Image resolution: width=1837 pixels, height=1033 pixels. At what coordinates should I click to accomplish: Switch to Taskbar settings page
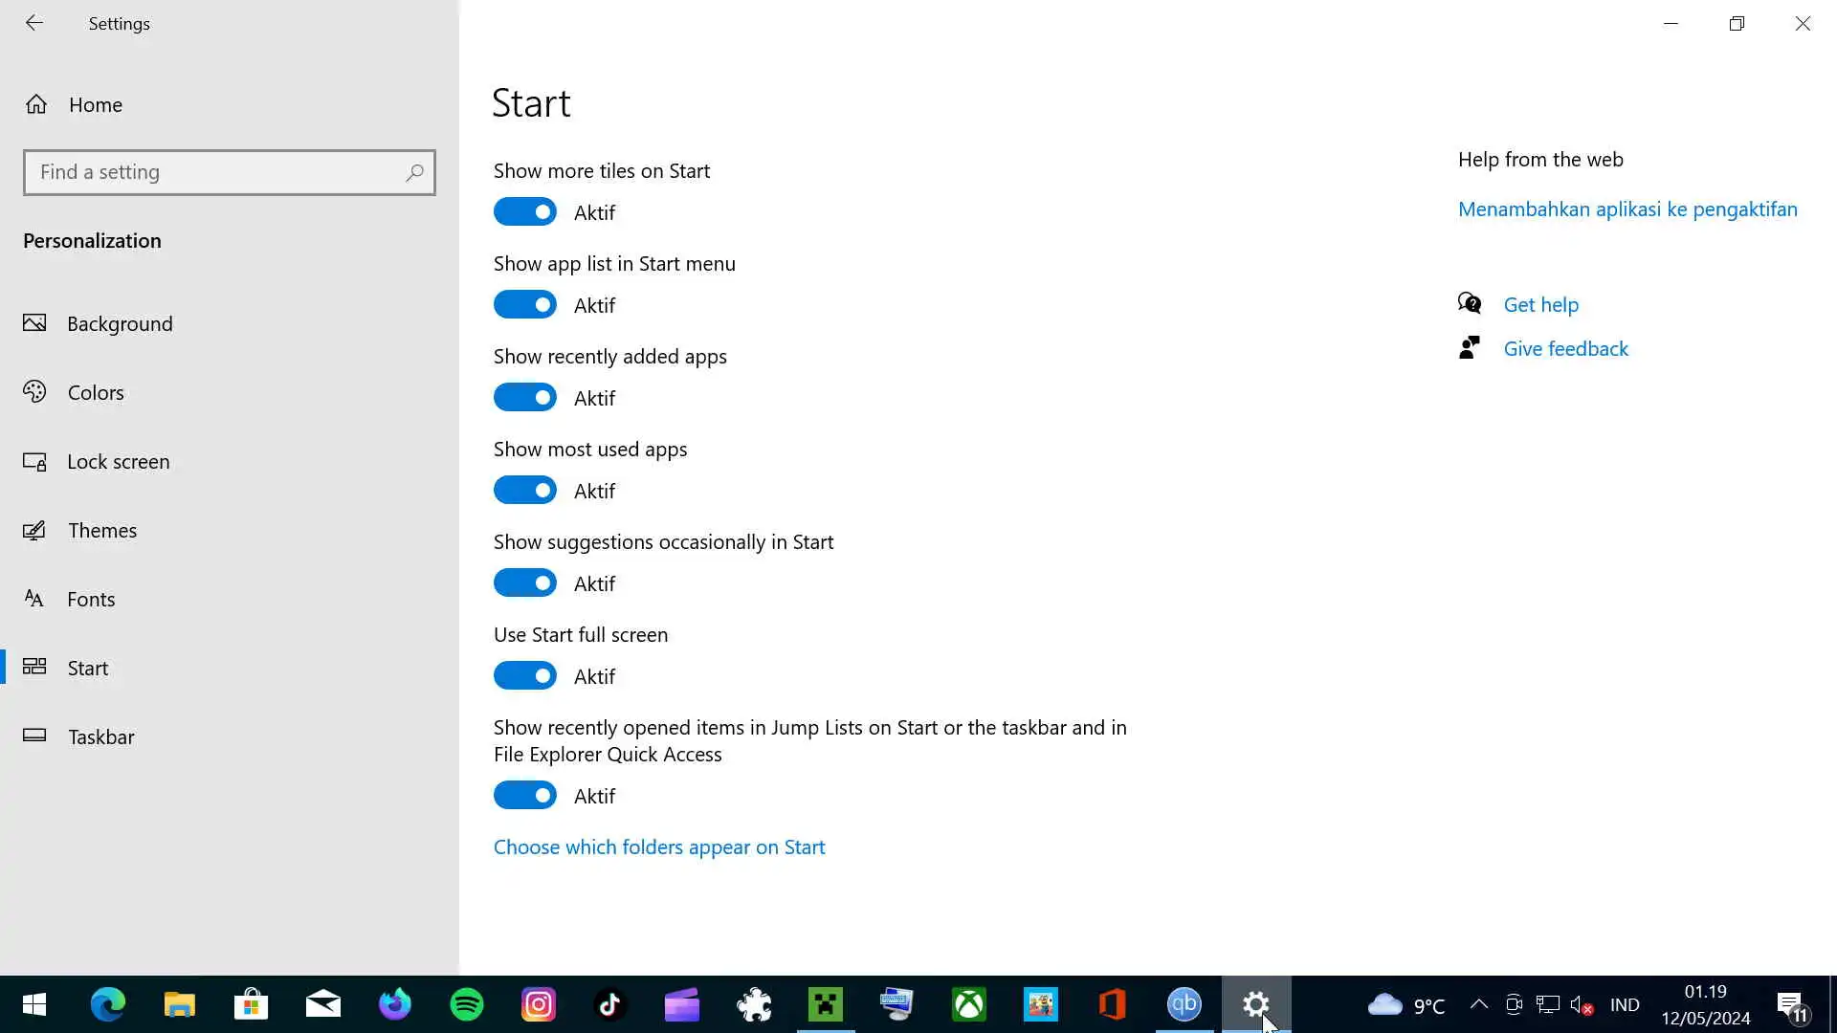[100, 736]
